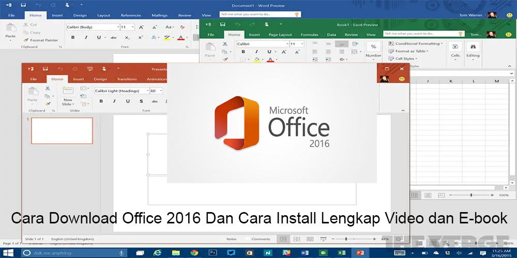Screen dimensions: 517x258
Task: Open the Word Change Case Aa dropdown
Action: [x=170, y=27]
